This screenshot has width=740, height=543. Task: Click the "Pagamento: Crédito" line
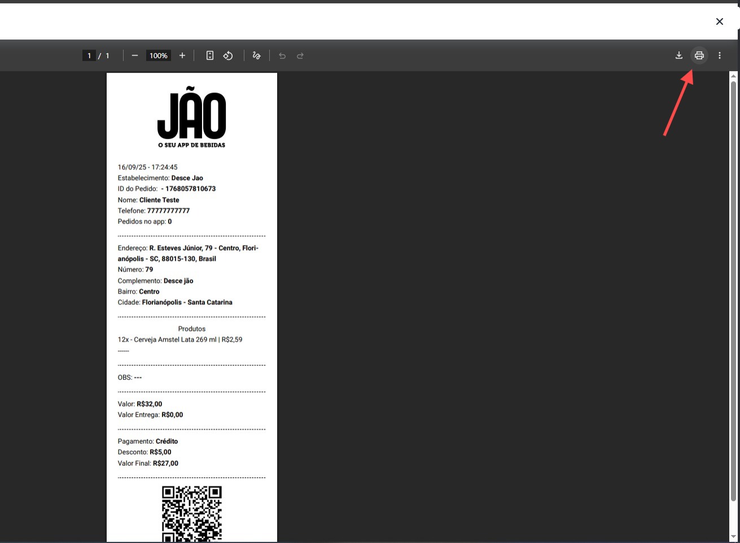[x=148, y=441]
